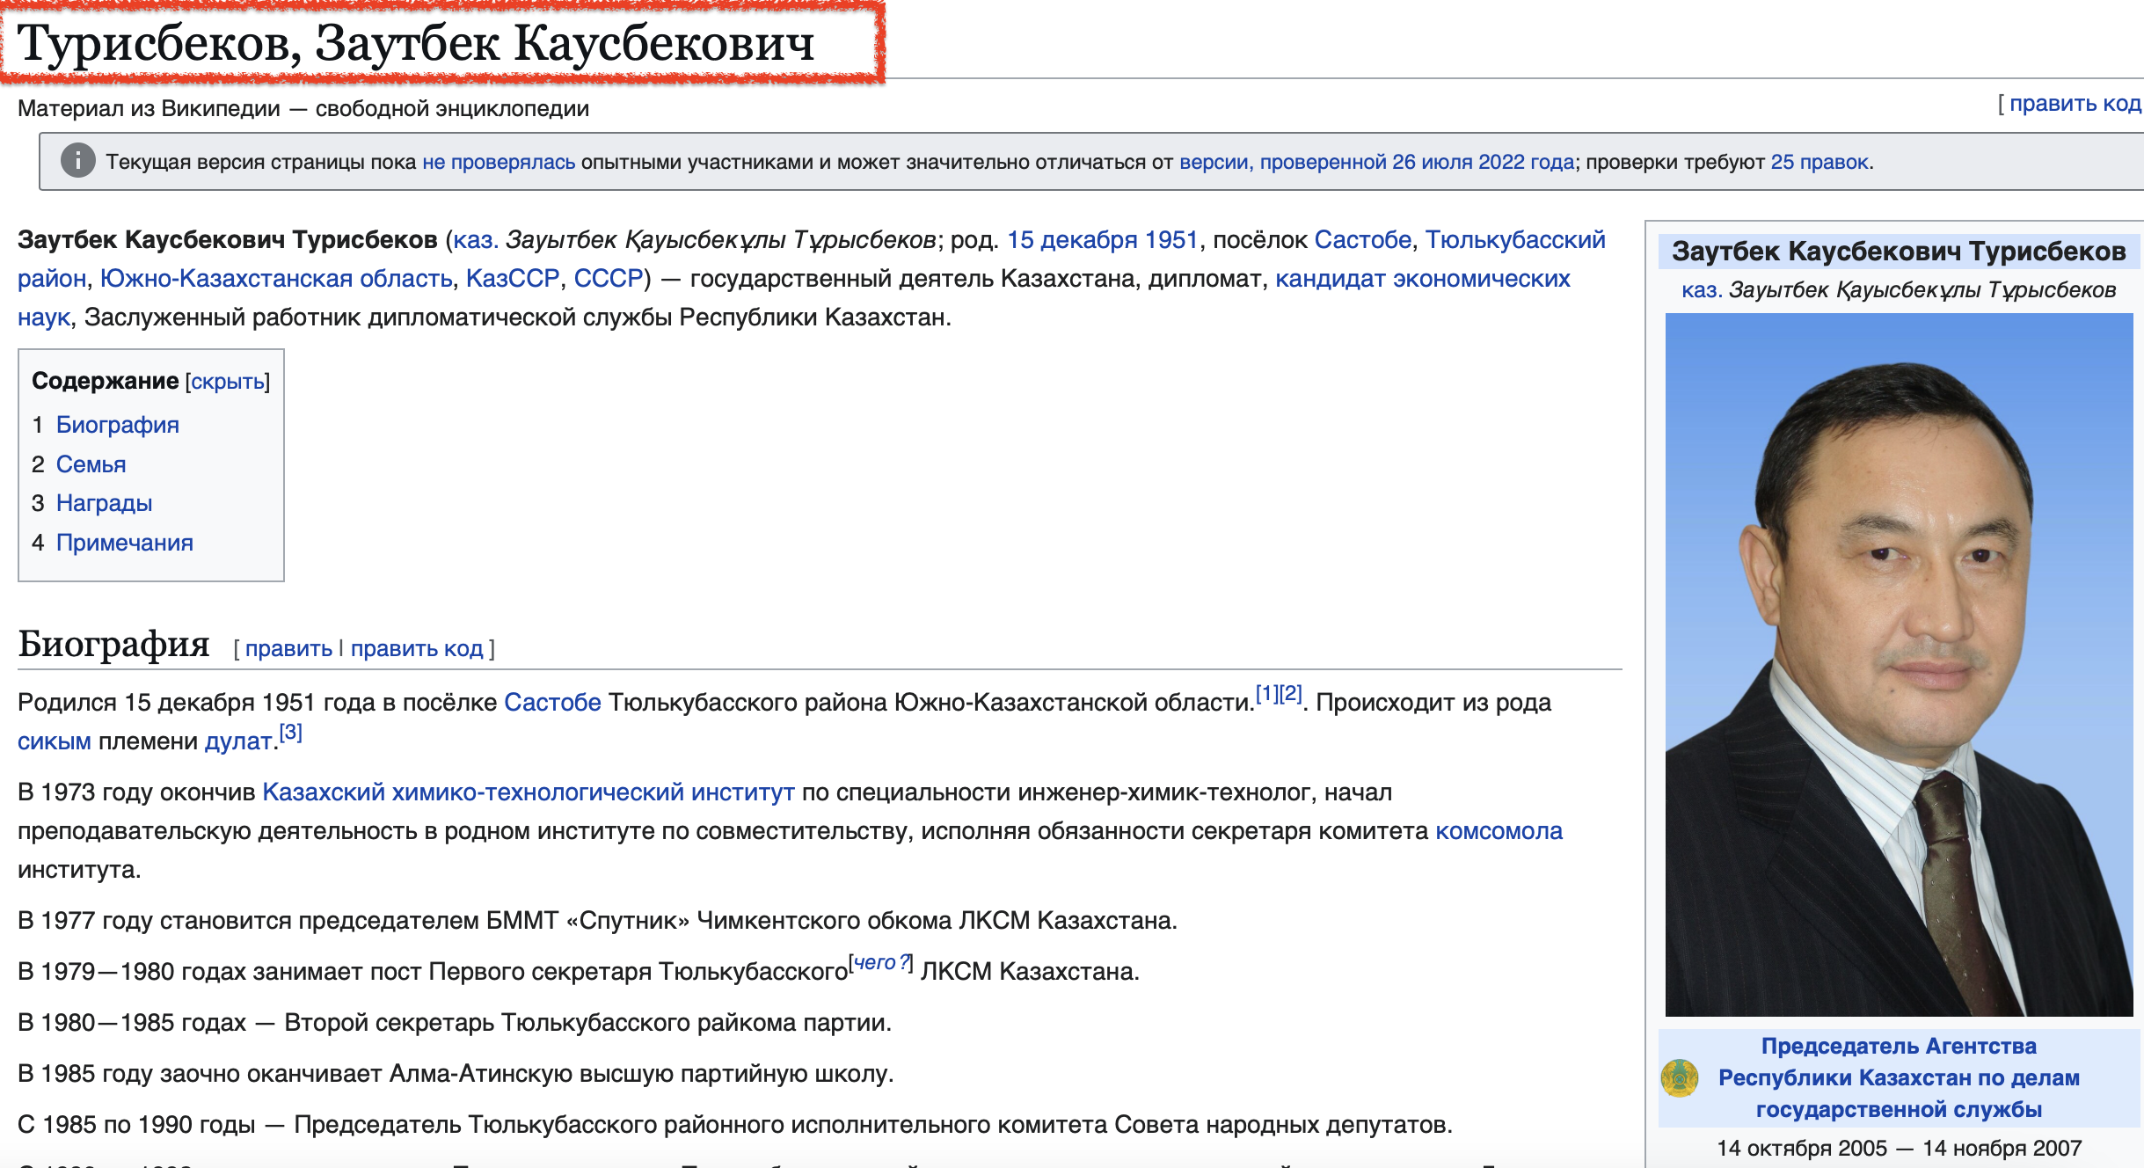
Task: Go to 'Награды' contents entry
Action: click(x=104, y=503)
